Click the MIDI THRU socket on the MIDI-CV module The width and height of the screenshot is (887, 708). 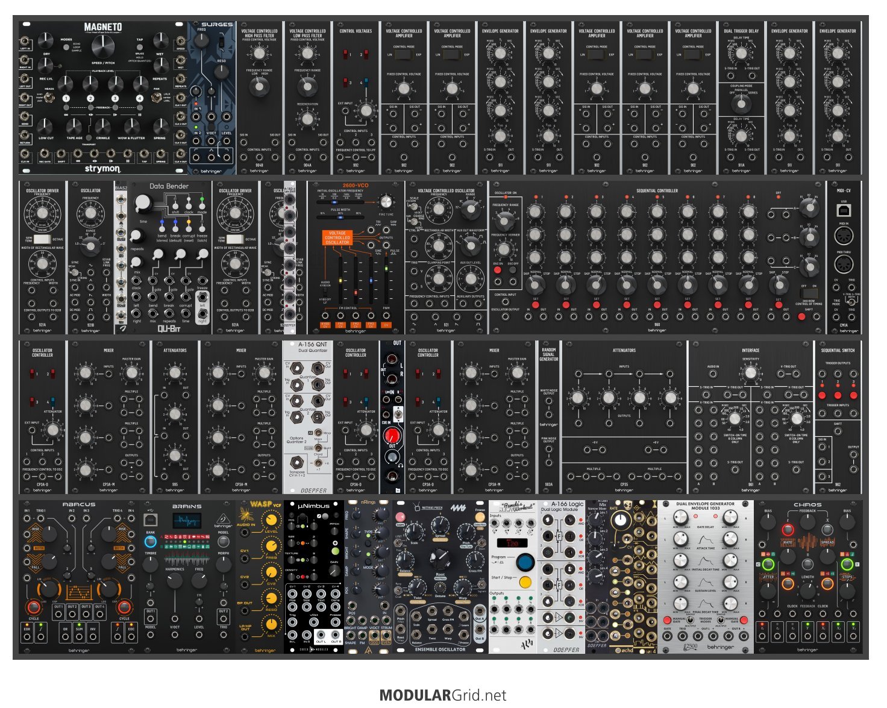click(x=844, y=264)
